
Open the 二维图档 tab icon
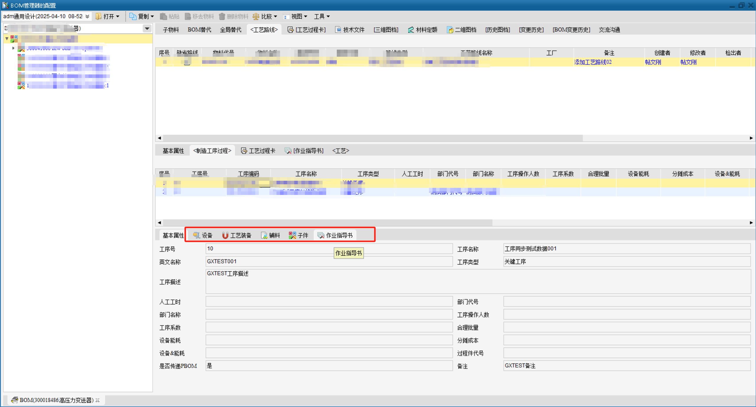(450, 30)
